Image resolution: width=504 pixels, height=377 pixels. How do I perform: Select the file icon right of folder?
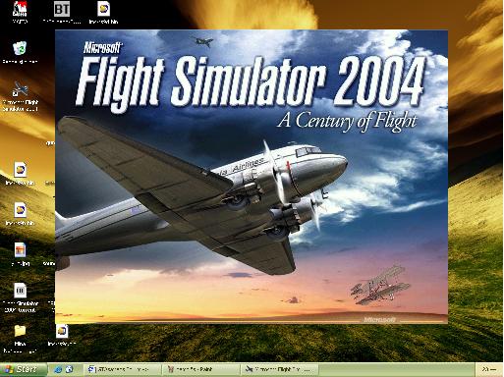tap(62, 335)
